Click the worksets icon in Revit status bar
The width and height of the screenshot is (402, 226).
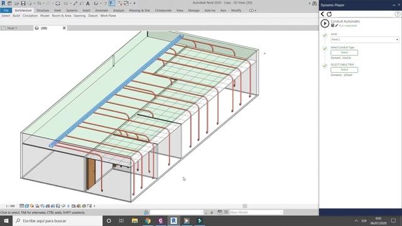tap(146, 212)
